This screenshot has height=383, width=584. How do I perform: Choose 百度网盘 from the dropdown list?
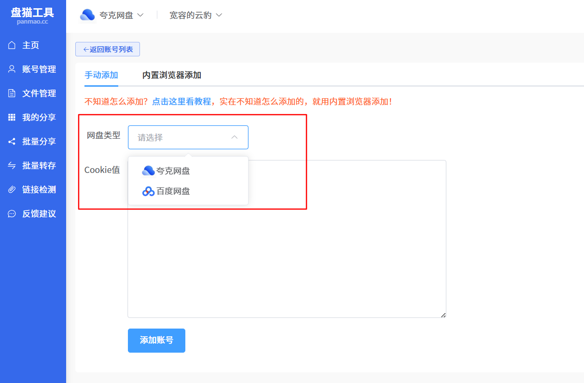pyautogui.click(x=173, y=191)
